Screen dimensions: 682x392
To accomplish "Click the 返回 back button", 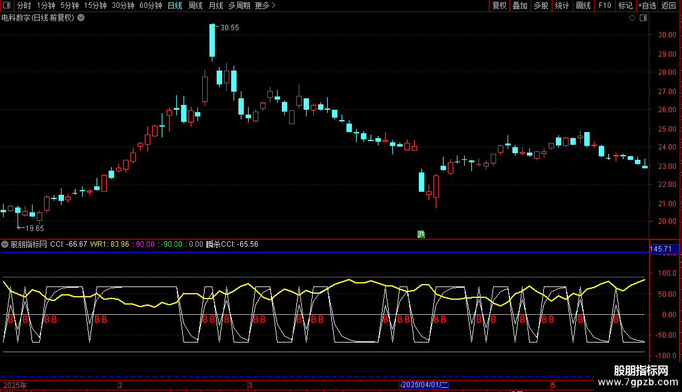I will 669,6.
